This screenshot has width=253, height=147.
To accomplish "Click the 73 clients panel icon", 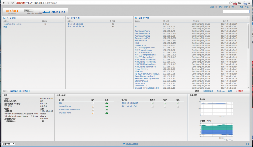I will [136, 18].
